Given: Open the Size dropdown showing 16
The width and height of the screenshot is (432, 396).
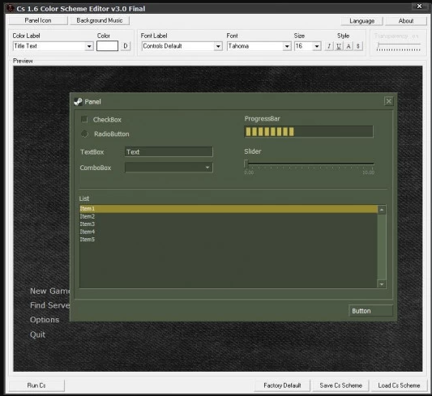Looking at the screenshot, I should pos(317,46).
